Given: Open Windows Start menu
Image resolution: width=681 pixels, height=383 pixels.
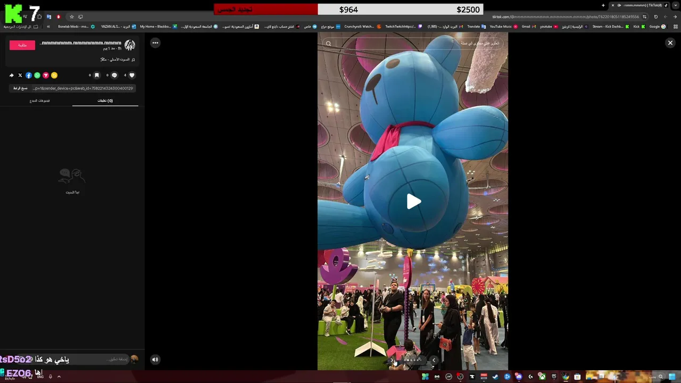Looking at the screenshot, I should [671, 377].
